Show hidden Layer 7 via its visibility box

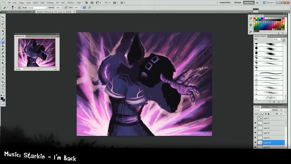click(x=256, y=118)
